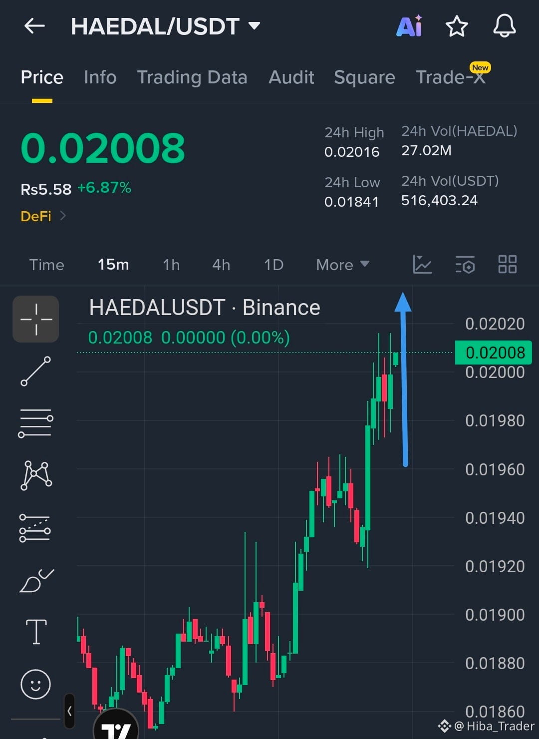539x739 pixels.
Task: Add pair to favorites with the star
Action: click(457, 26)
